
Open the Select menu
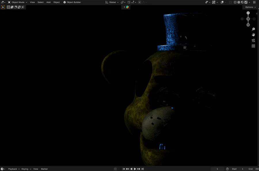pos(41,2)
